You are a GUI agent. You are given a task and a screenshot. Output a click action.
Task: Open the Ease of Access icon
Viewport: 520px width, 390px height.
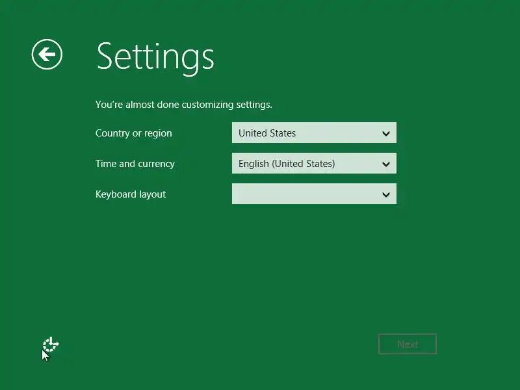pos(51,344)
